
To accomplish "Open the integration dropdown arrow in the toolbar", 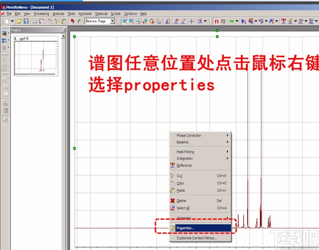I will [306, 21].
